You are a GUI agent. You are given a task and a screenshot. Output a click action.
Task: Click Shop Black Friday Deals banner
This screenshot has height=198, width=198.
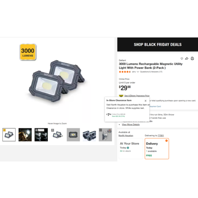coord(158,44)
